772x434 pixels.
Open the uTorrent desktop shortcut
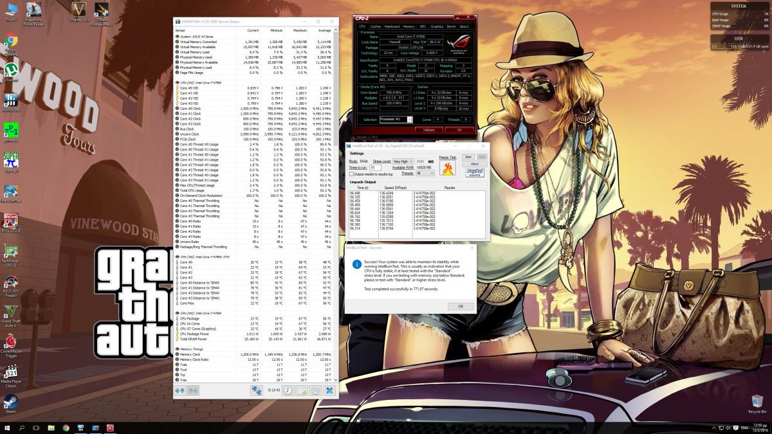coord(11,75)
